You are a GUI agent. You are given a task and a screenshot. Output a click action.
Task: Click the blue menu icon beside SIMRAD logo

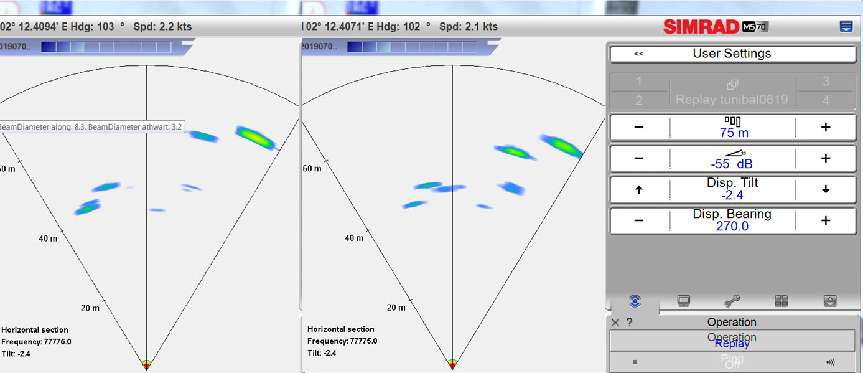coord(846,26)
